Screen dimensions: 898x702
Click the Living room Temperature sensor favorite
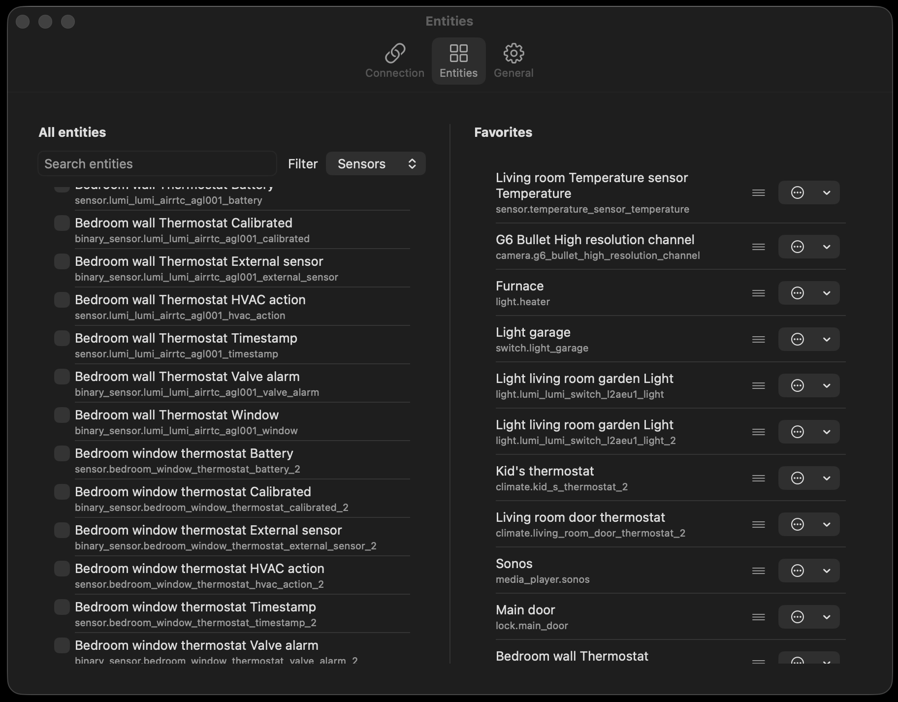coord(591,192)
